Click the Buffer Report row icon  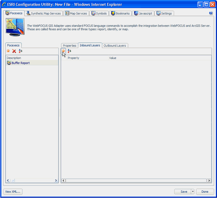pyautogui.click(x=9, y=63)
